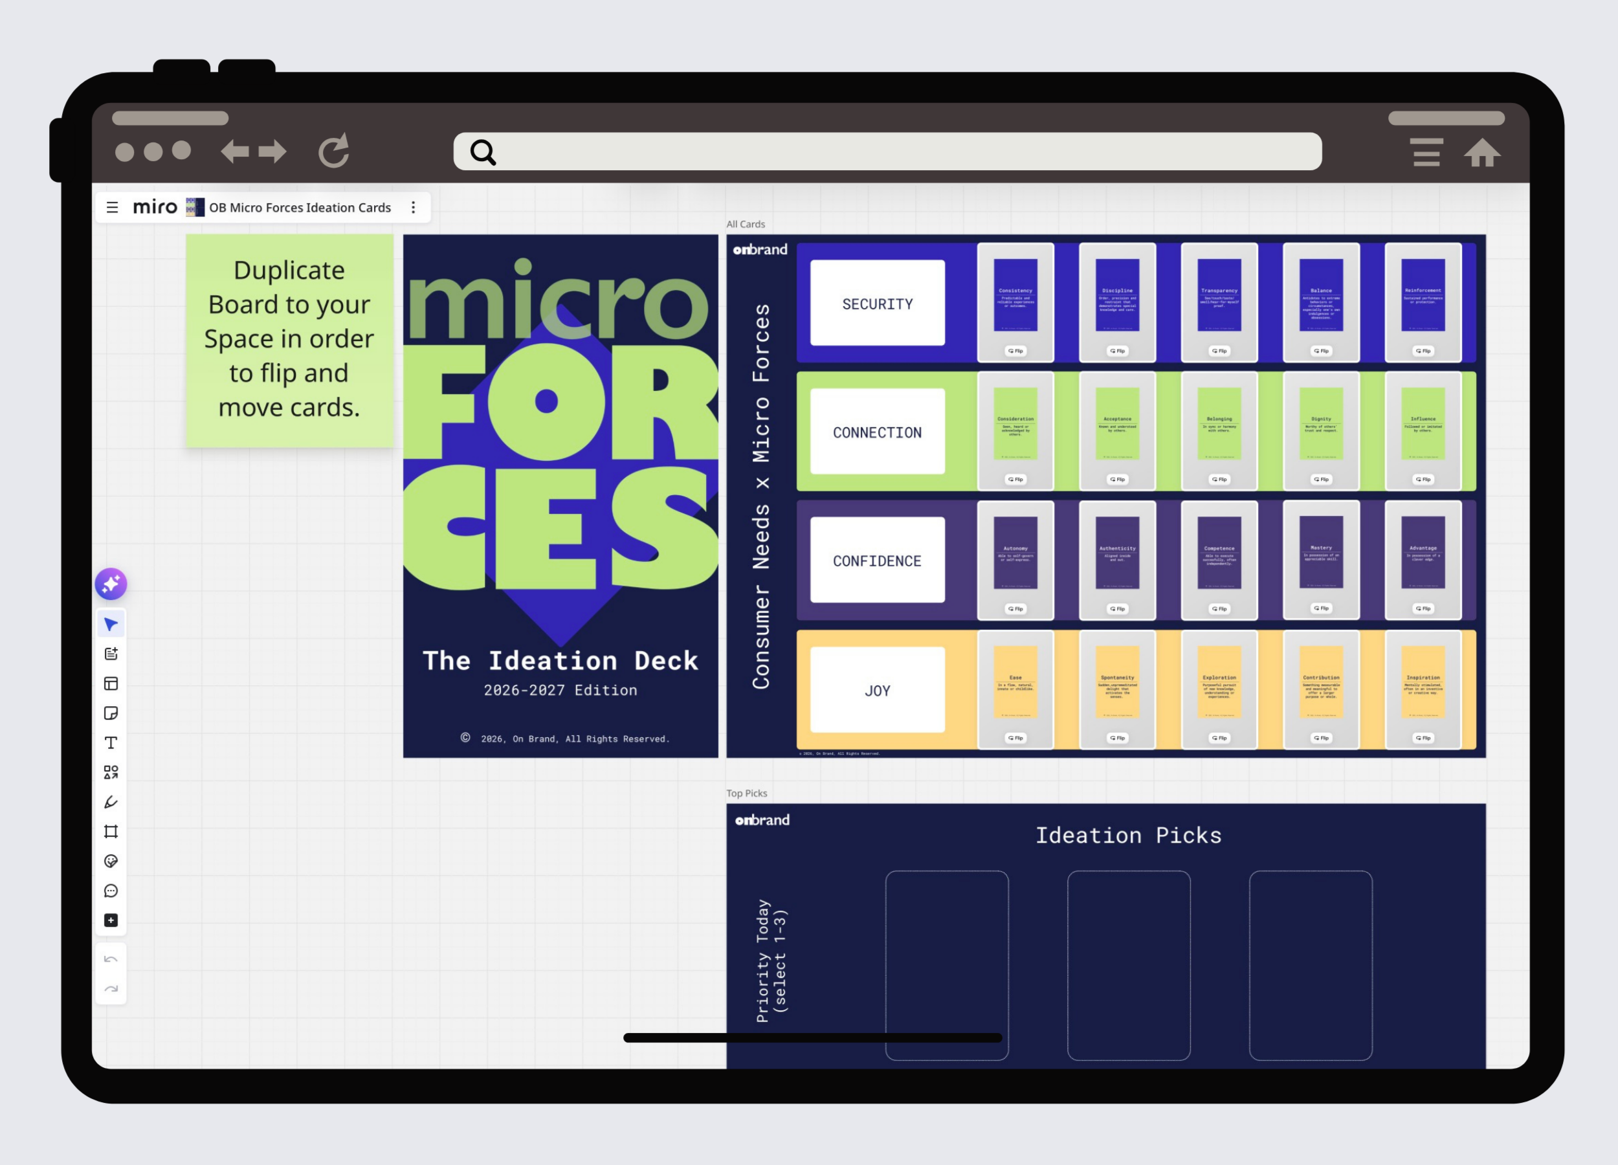This screenshot has width=1618, height=1165.
Task: Open the Stickers and emoji tool
Action: pos(111,861)
